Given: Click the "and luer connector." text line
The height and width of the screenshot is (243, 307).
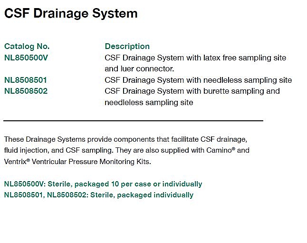Looking at the screenshot, I should coord(140,68).
